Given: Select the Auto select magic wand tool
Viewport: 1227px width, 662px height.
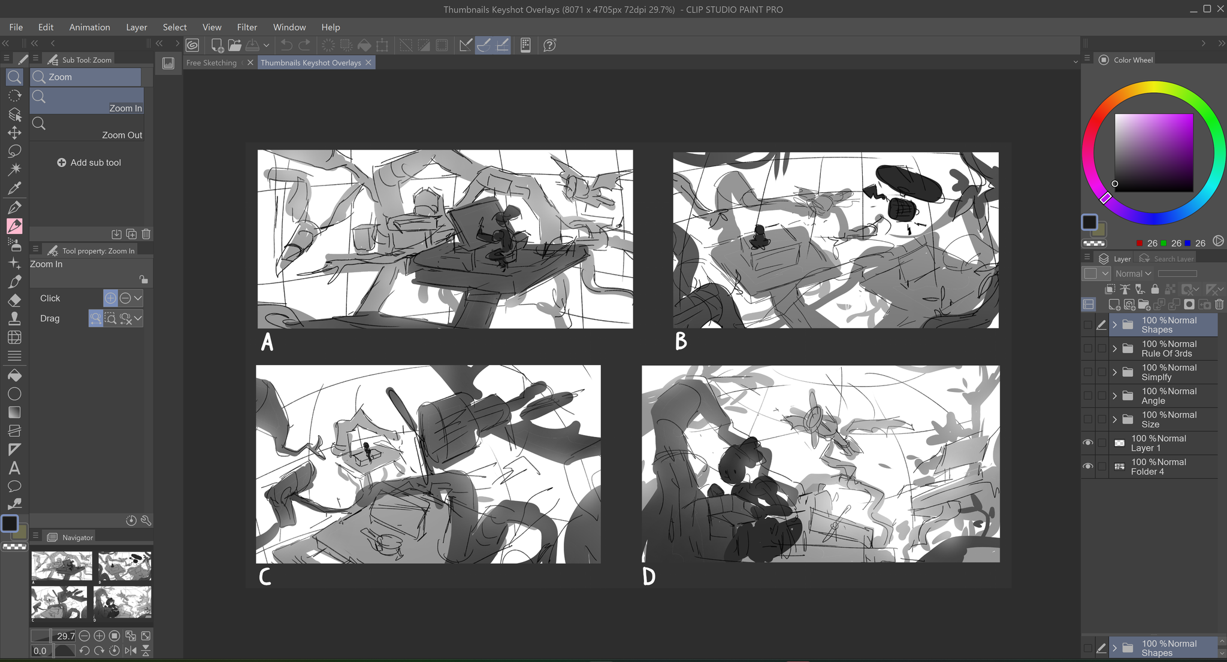Looking at the screenshot, I should [x=14, y=169].
